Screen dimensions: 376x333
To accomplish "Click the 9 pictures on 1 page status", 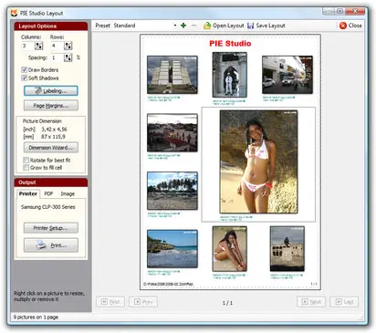I will click(36, 317).
